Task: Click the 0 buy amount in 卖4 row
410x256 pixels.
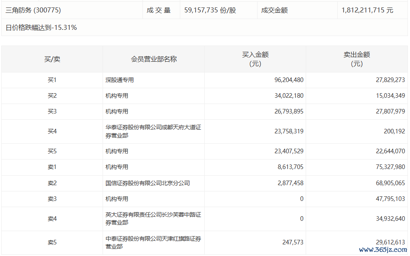Action: (302, 219)
